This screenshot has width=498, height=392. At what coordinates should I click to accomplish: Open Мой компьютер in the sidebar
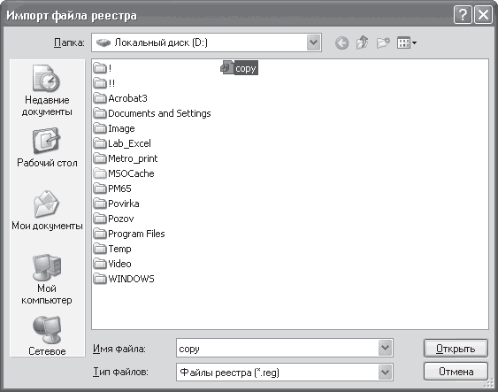(x=47, y=280)
